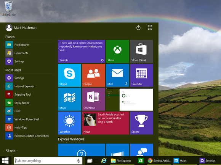Image resolution: width=221 pixels, height=165 pixels.
Task: Open the Mail tile
Action: (117, 75)
